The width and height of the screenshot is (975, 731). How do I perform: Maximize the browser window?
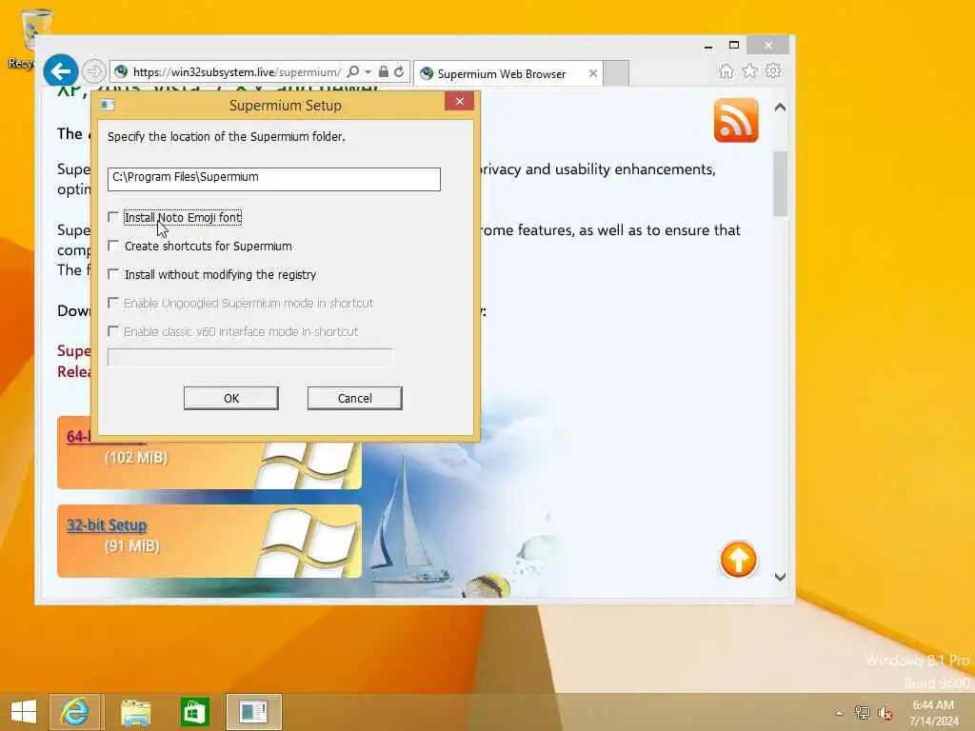coord(734,46)
